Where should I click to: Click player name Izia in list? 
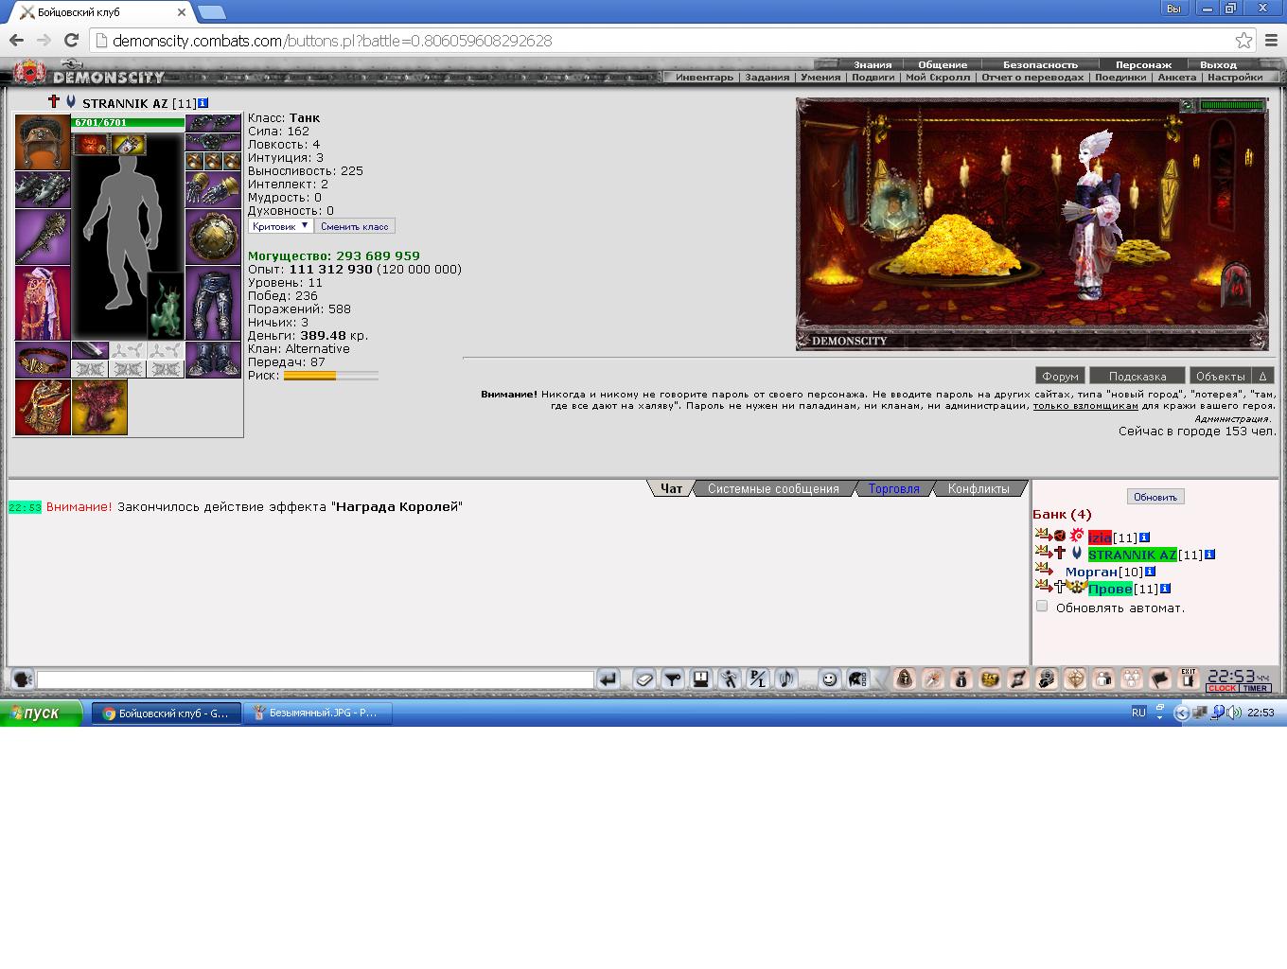[x=1100, y=537]
